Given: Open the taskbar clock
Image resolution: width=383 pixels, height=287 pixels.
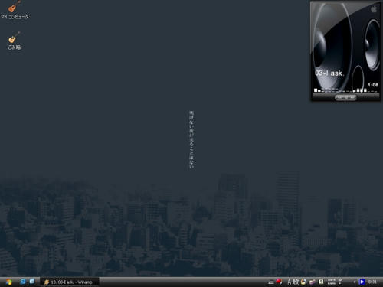Looking at the screenshot, I should tap(372, 282).
